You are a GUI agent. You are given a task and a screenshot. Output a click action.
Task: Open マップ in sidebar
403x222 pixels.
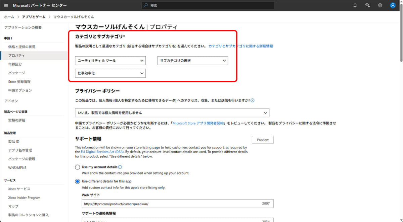[x=13, y=206]
